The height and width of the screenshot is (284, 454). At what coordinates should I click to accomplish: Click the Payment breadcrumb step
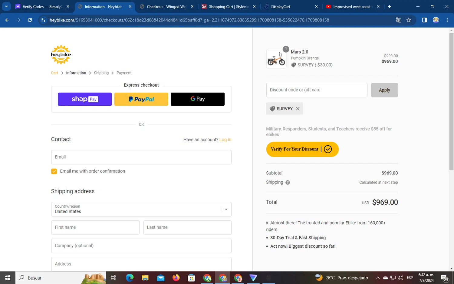(124, 73)
